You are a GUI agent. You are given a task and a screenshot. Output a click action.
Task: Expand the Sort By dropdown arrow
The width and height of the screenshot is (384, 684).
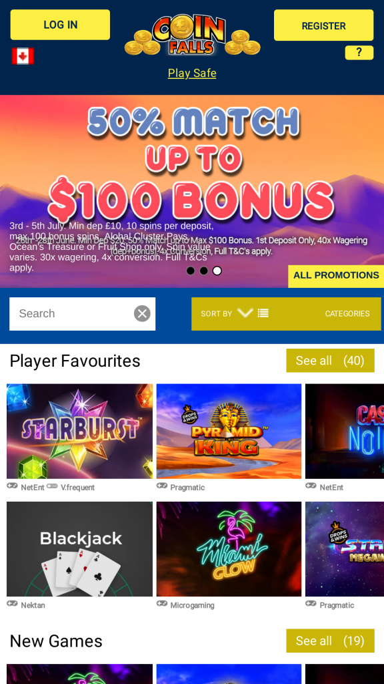[x=245, y=313]
